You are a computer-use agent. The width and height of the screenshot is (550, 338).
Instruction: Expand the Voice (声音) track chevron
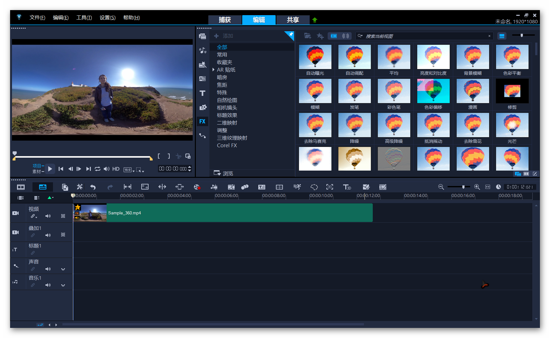(63, 269)
